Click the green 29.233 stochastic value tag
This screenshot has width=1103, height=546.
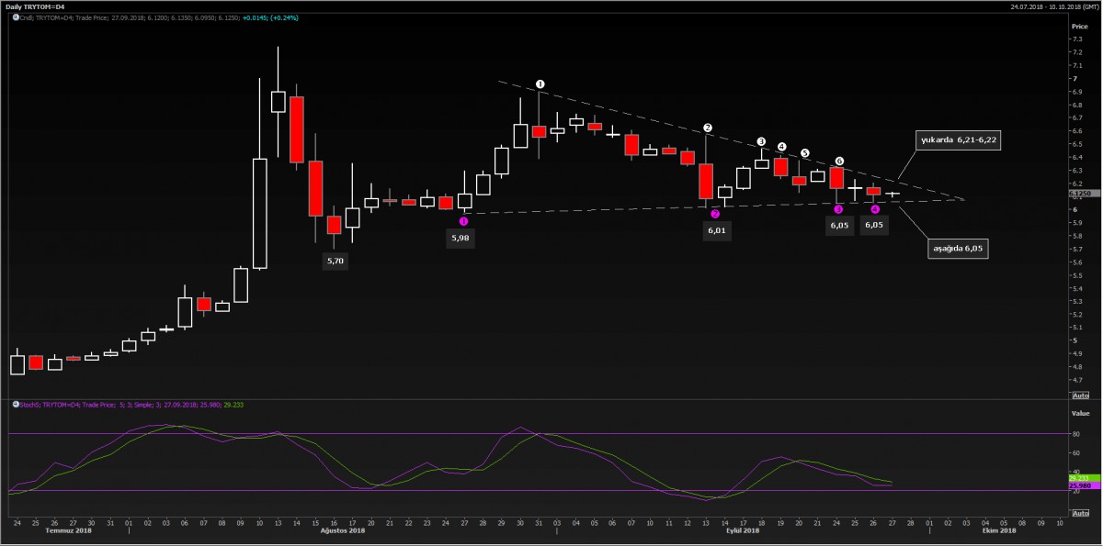[x=1079, y=478]
